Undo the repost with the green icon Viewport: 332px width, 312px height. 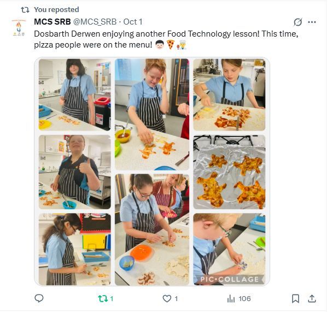(102, 298)
